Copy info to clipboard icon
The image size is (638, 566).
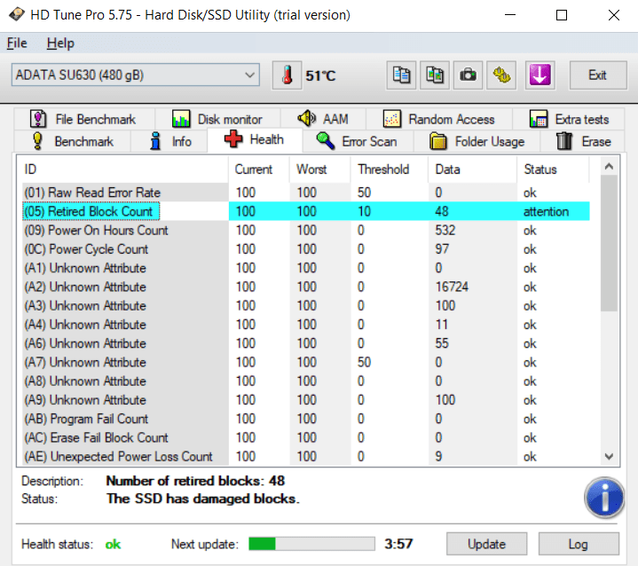click(401, 75)
